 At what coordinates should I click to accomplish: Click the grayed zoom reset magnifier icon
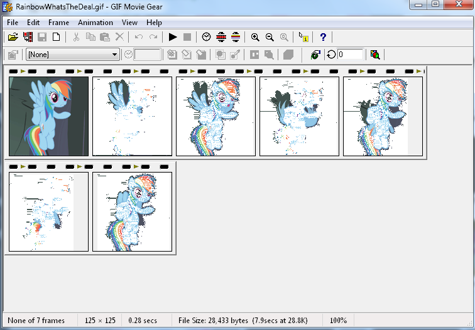[284, 37]
